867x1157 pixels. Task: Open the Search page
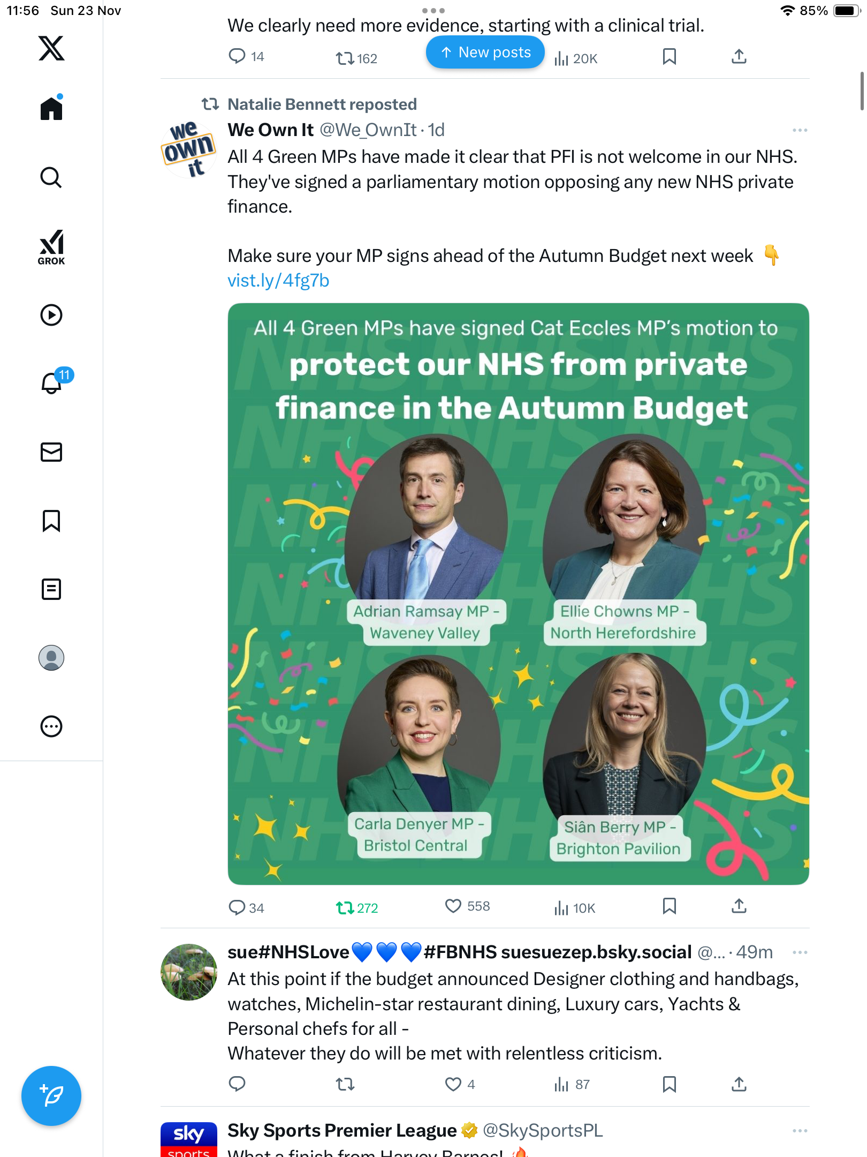51,177
